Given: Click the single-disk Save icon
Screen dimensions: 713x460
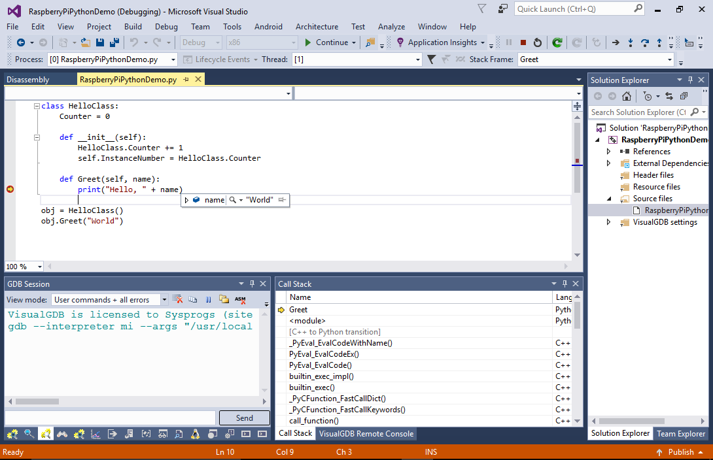Looking at the screenshot, I should [x=100, y=42].
